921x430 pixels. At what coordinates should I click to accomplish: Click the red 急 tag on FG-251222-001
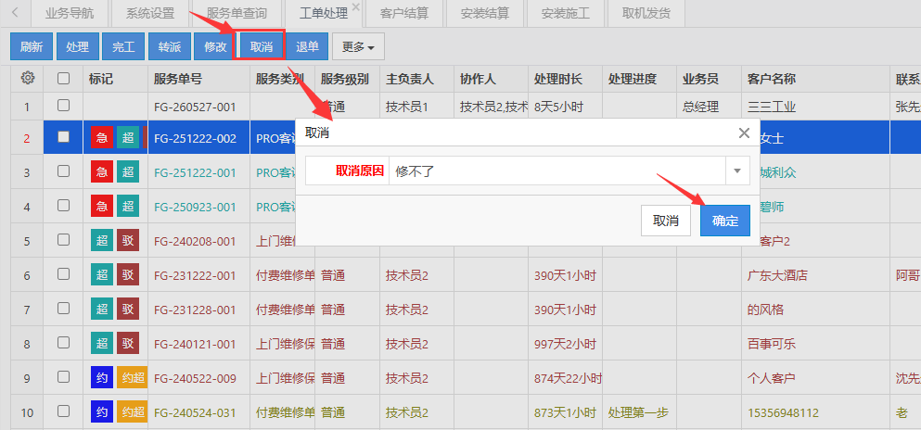click(102, 172)
